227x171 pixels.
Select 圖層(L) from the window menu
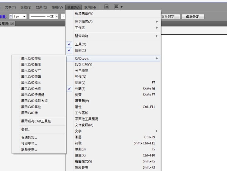tap(80, 83)
